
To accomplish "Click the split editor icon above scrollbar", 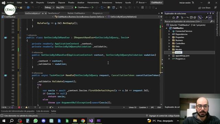I will [x=161, y=17].
